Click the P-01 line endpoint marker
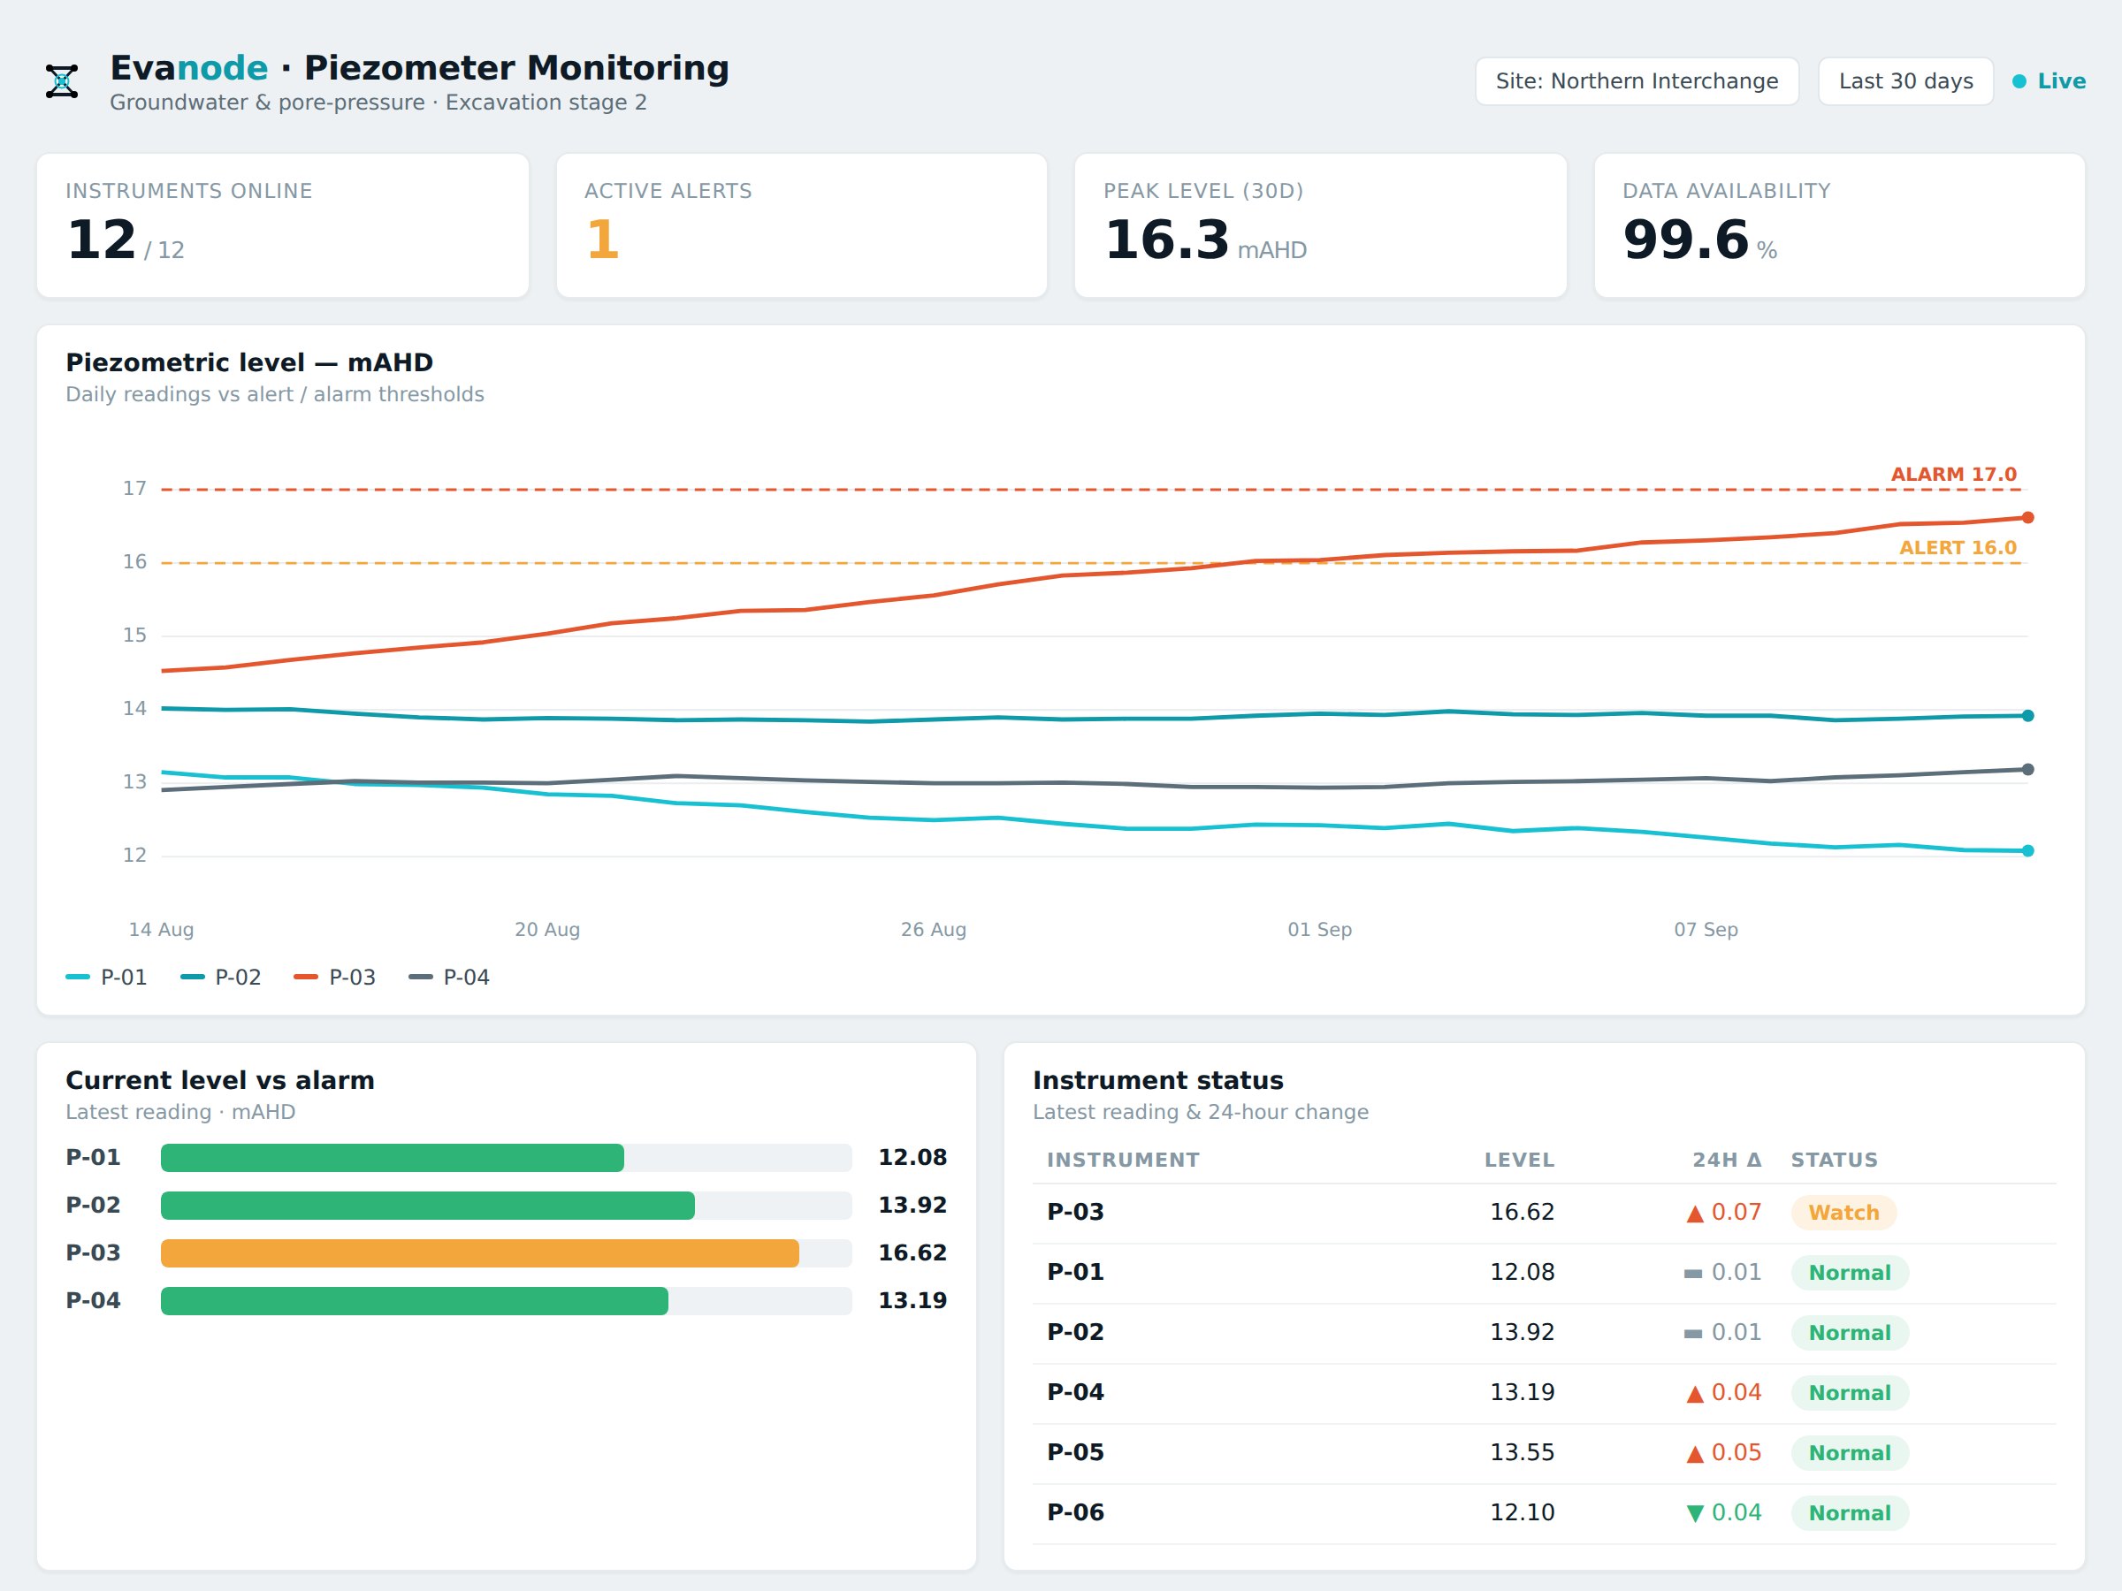Image resolution: width=2122 pixels, height=1591 pixels. (2028, 850)
